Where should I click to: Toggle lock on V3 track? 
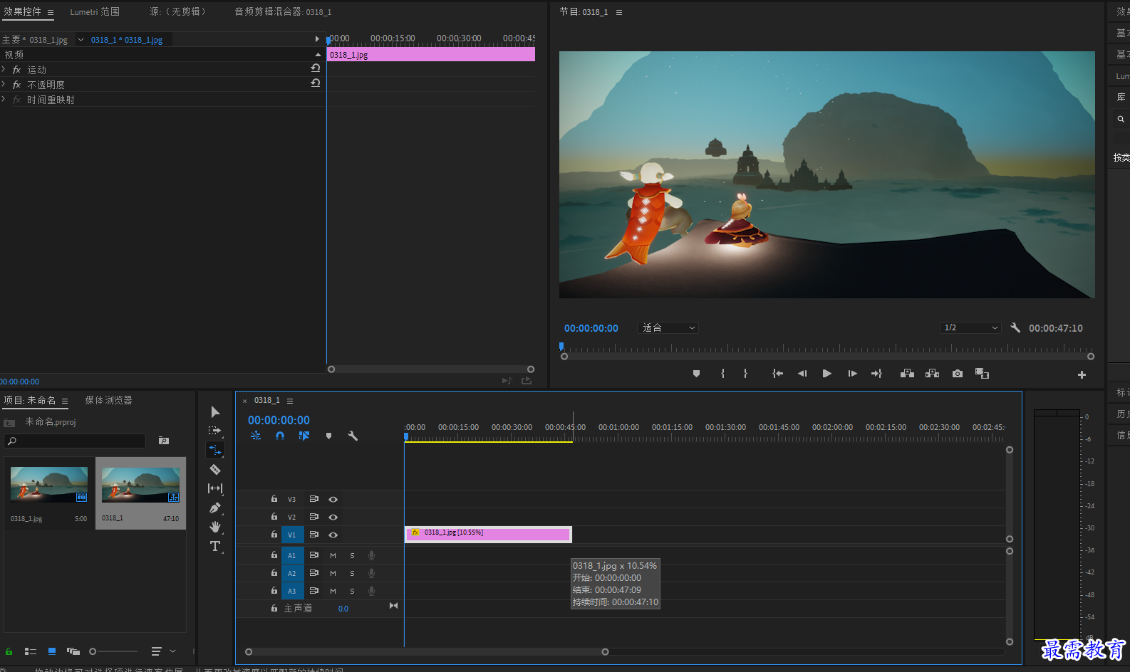(274, 499)
